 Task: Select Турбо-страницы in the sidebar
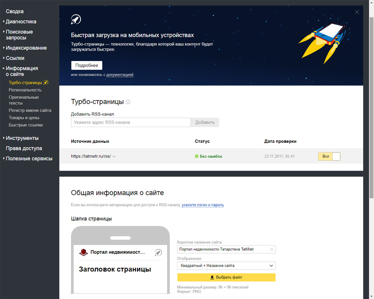pyautogui.click(x=25, y=83)
